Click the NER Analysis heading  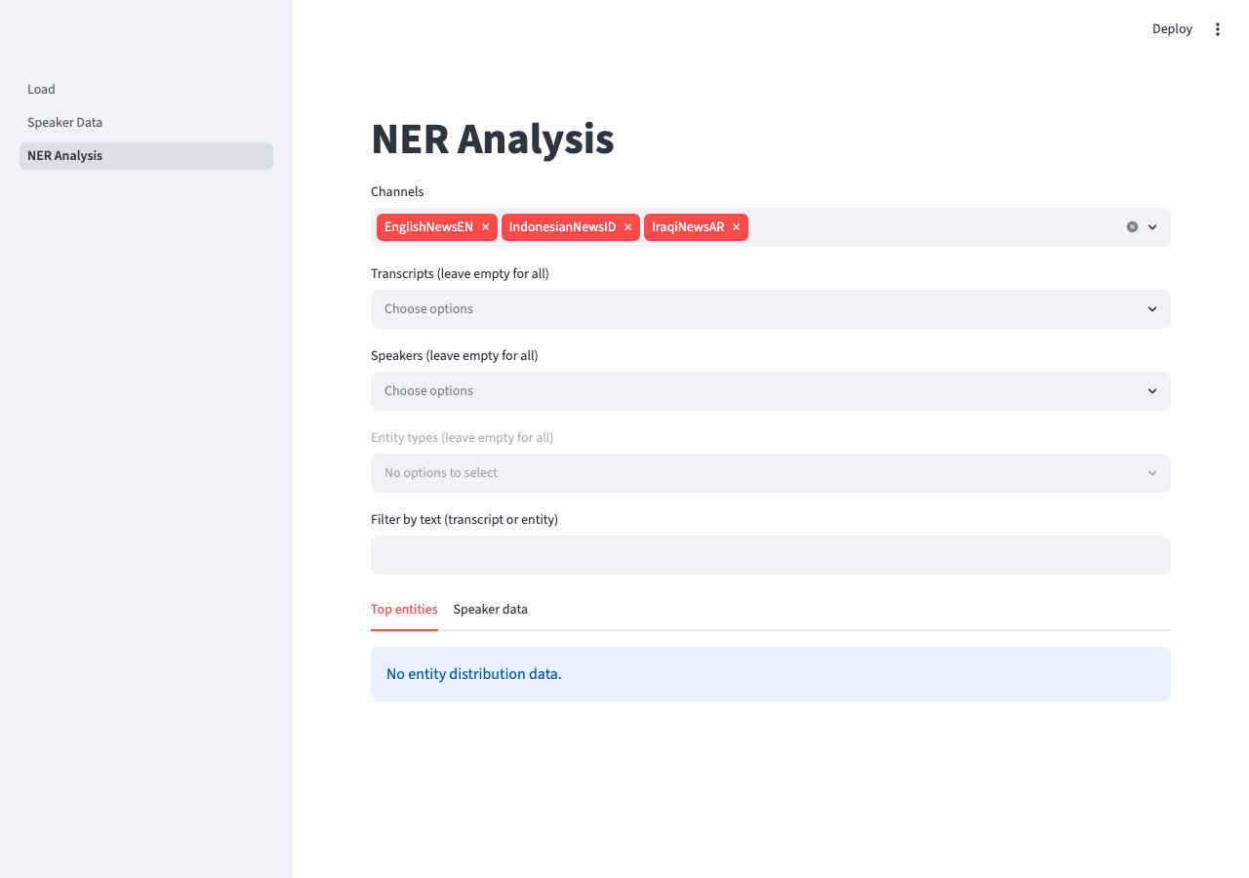(x=493, y=140)
